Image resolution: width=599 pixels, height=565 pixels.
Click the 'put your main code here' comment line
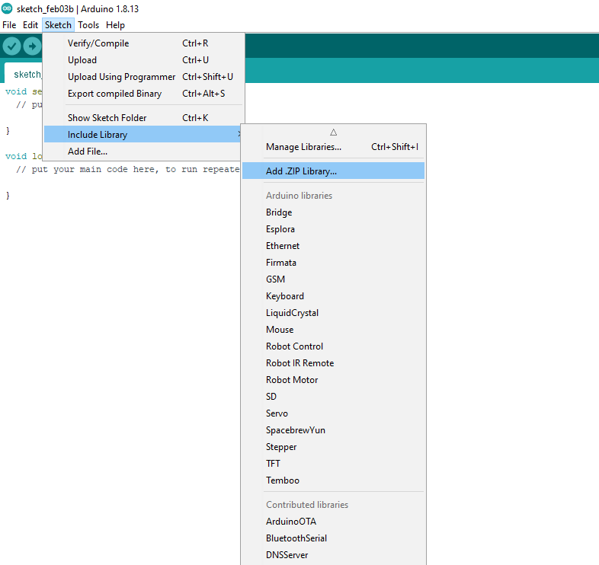point(127,170)
